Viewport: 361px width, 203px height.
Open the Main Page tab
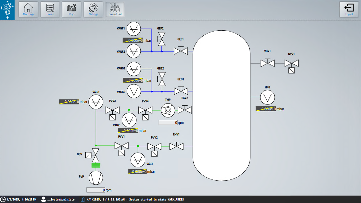28,9
